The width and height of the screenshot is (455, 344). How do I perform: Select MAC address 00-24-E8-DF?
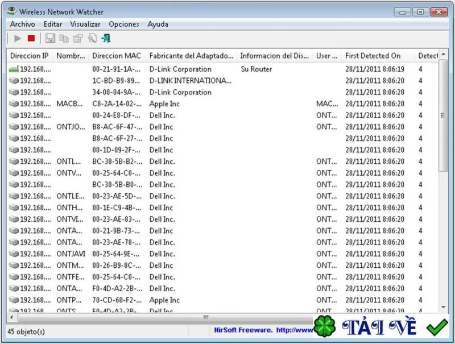coord(117,115)
